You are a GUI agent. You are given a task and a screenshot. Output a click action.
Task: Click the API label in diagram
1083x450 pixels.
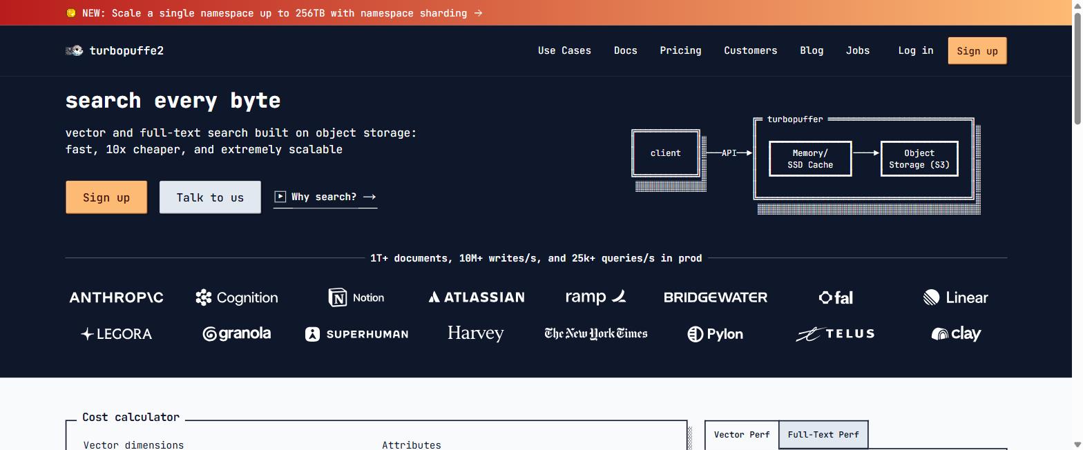click(729, 153)
